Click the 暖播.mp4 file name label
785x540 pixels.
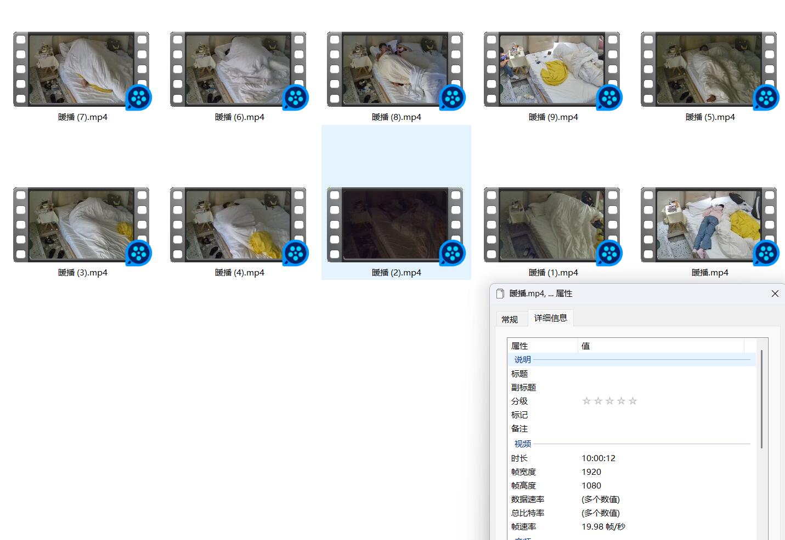pos(710,273)
